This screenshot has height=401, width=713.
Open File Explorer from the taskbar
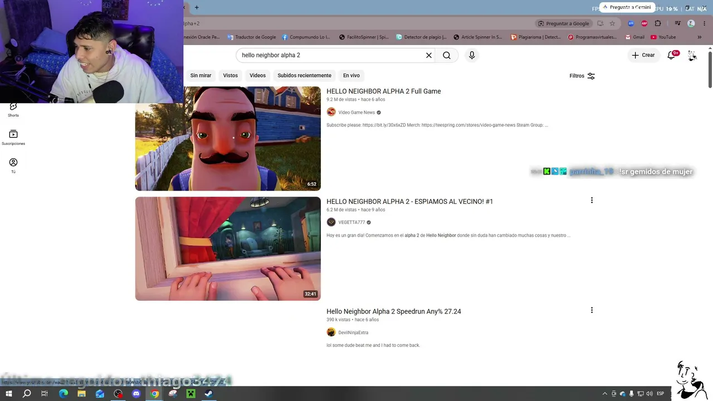pos(81,394)
